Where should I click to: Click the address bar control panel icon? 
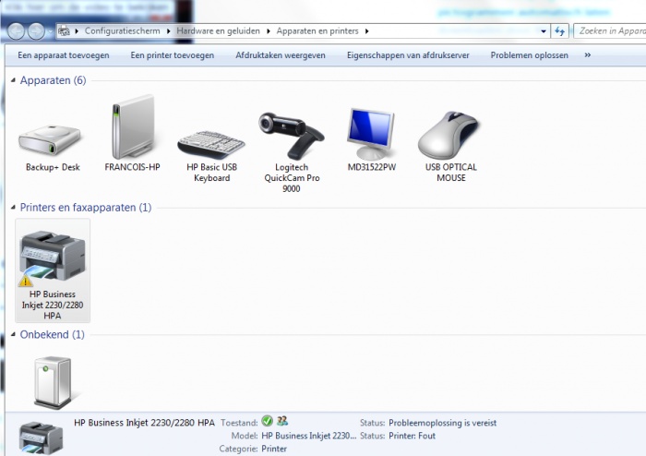(x=64, y=30)
